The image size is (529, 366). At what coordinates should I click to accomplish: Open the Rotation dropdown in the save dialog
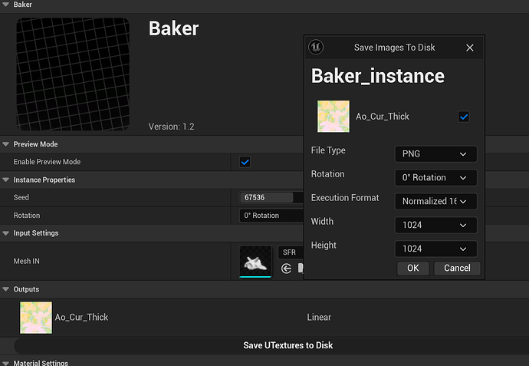coord(435,177)
